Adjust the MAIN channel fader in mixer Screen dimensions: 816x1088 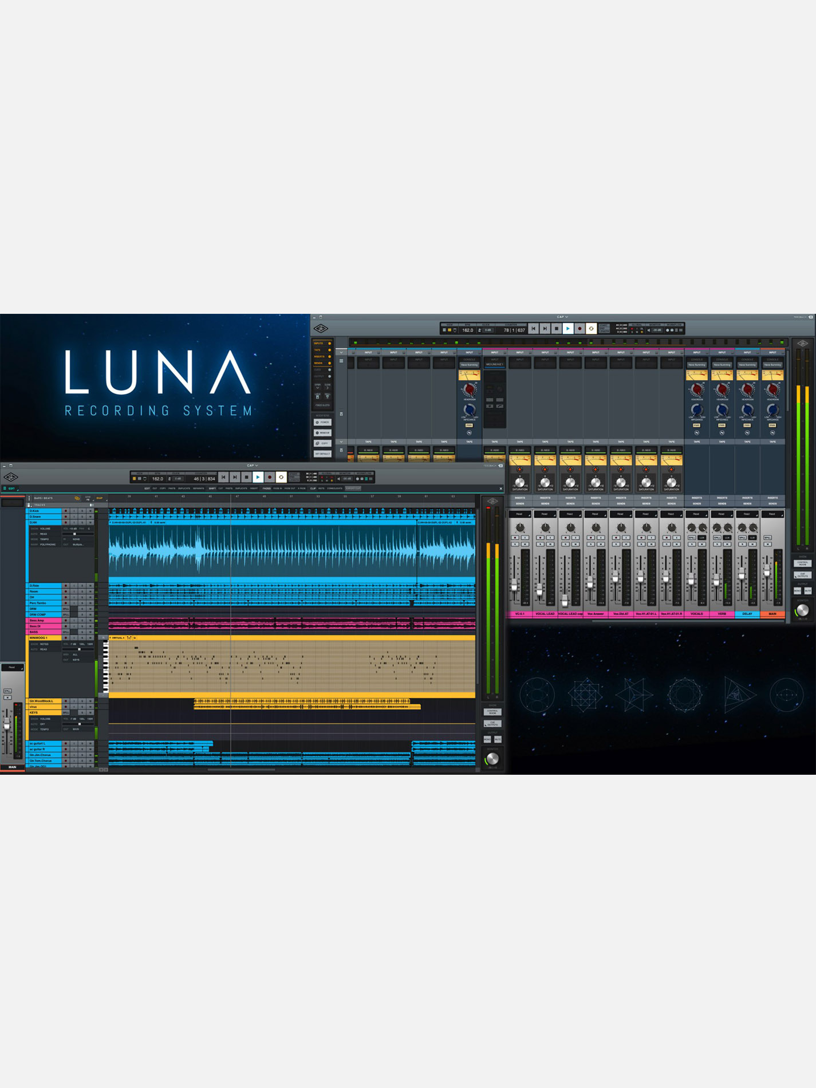[767, 570]
